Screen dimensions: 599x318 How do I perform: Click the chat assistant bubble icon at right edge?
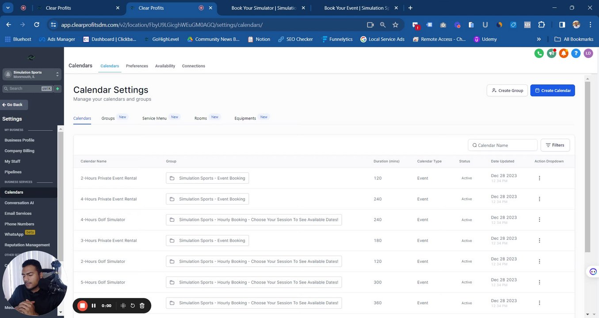593,272
